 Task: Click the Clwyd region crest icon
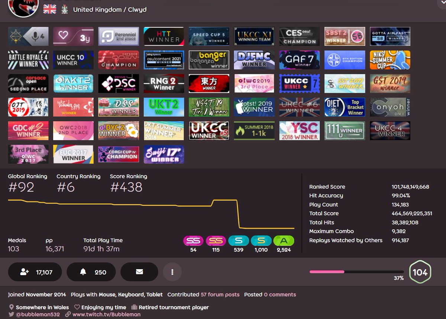tap(65, 9)
